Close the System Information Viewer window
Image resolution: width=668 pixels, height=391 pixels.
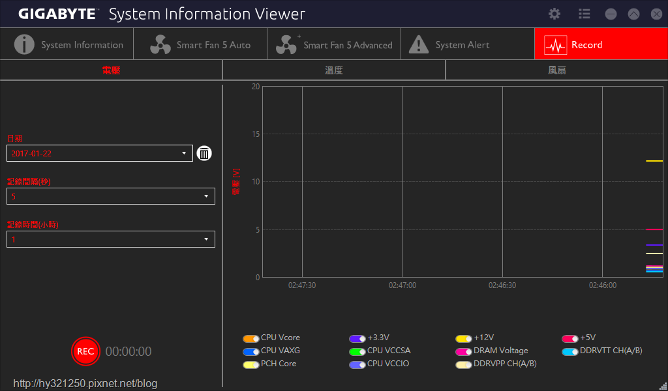[x=656, y=14]
